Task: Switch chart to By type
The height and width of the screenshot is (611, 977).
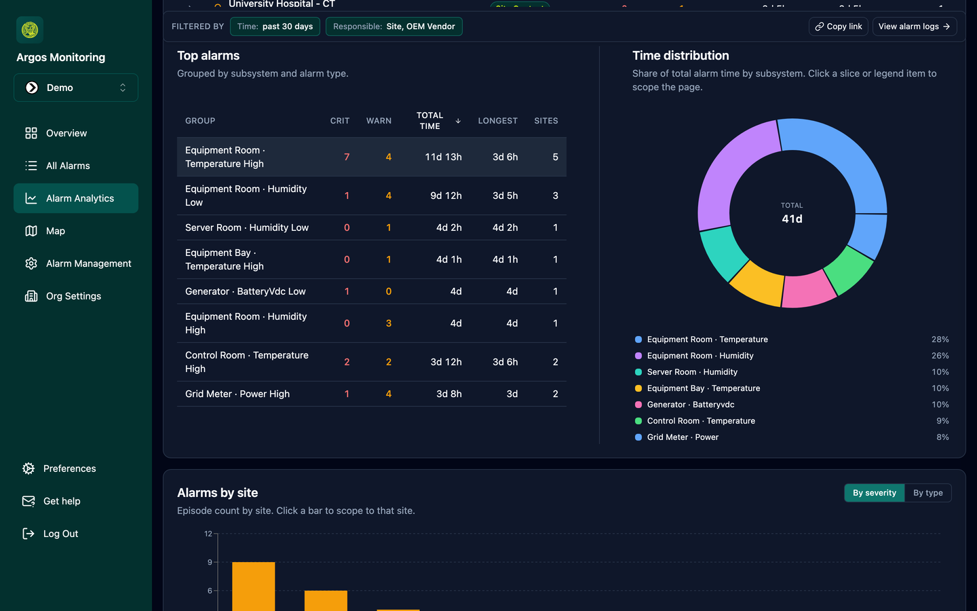Action: pyautogui.click(x=928, y=493)
